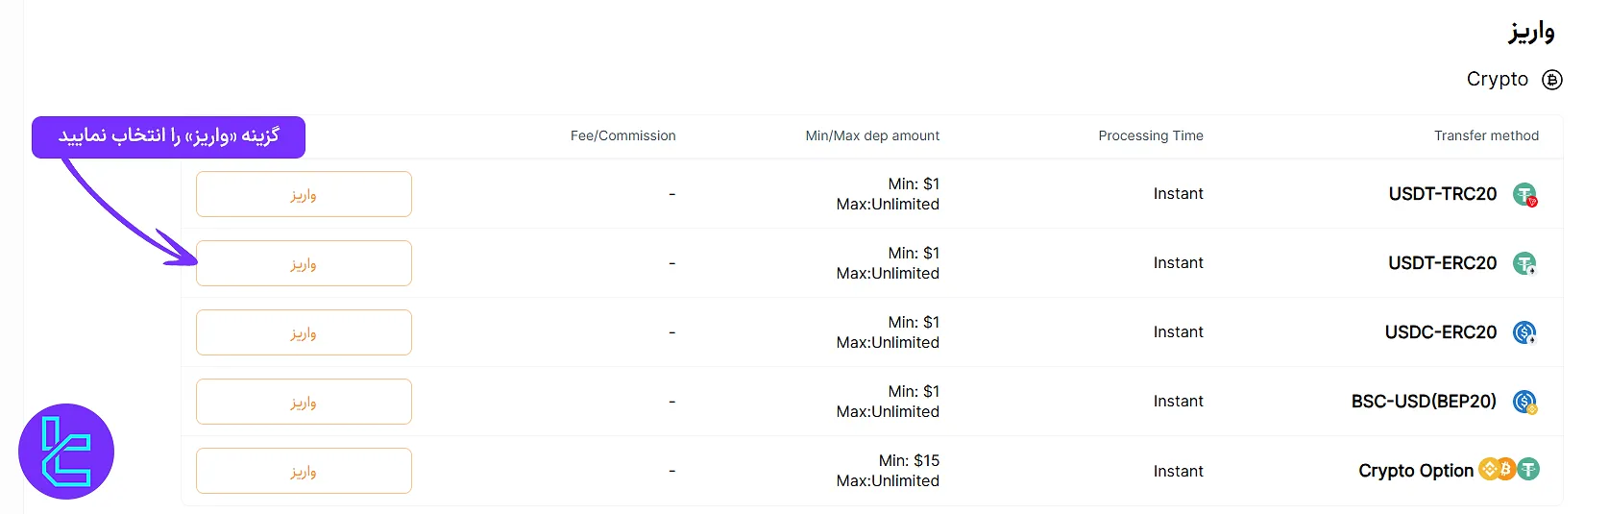
Task: Click the Processing Time column header
Action: 1150,136
